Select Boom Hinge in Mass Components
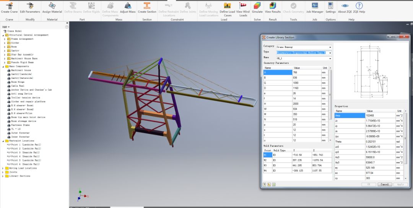The width and height of the screenshot is (413, 208). [18, 82]
